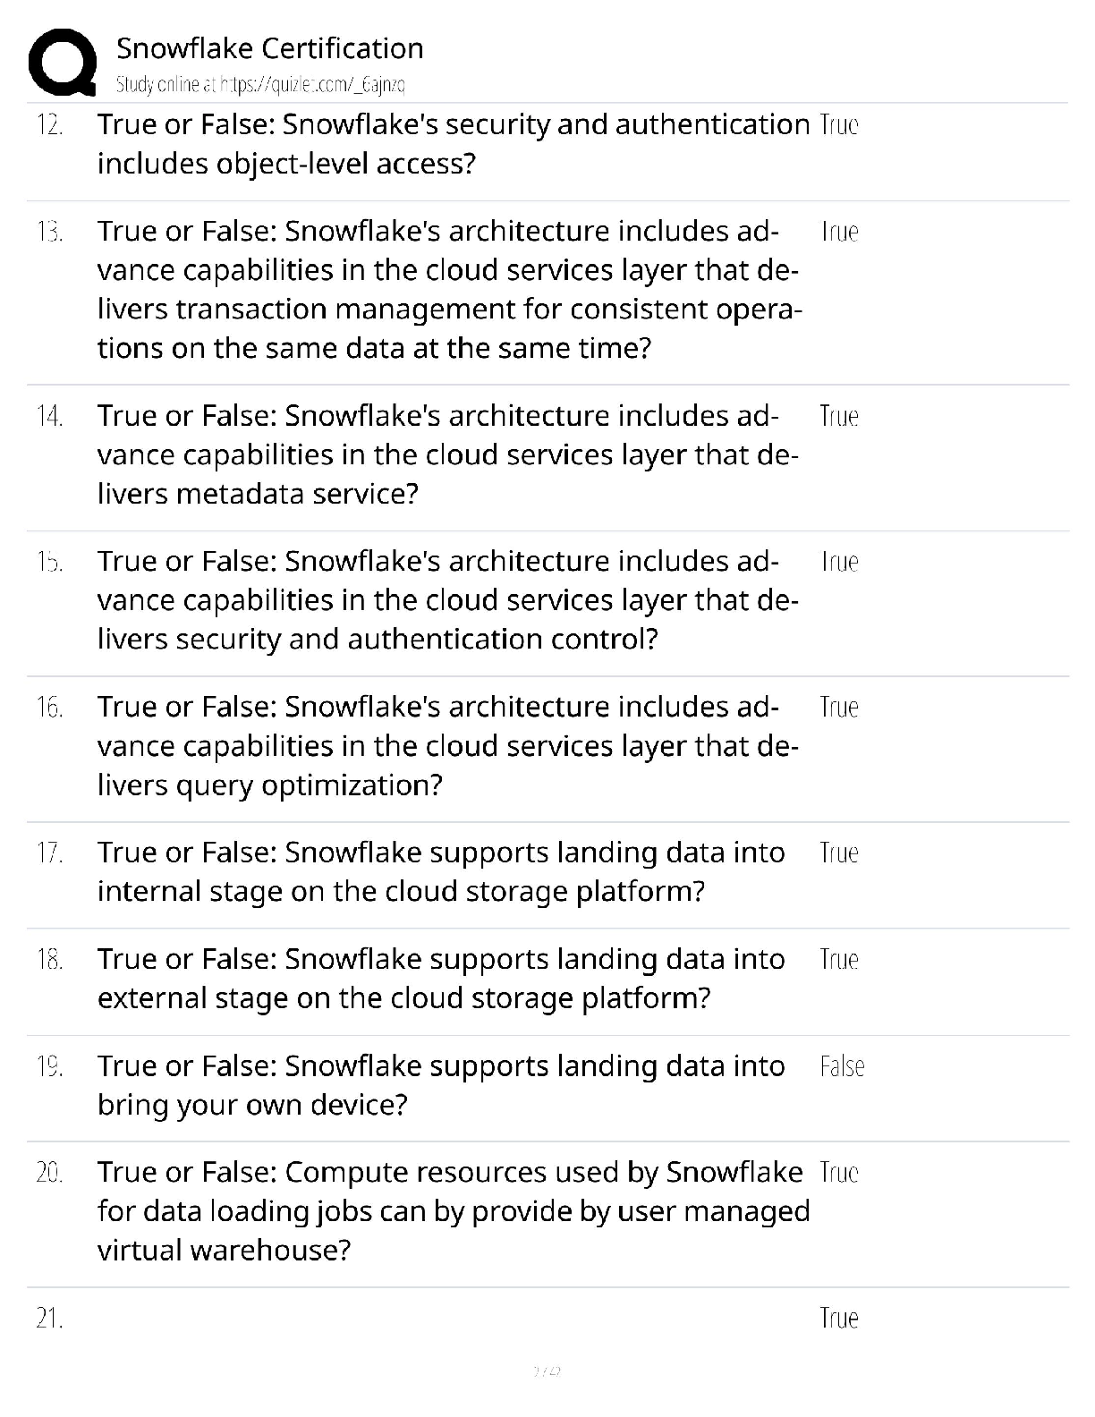Select question 12 about object-level access
Image resolution: width=1095 pixels, height=1417 pixels.
454,144
